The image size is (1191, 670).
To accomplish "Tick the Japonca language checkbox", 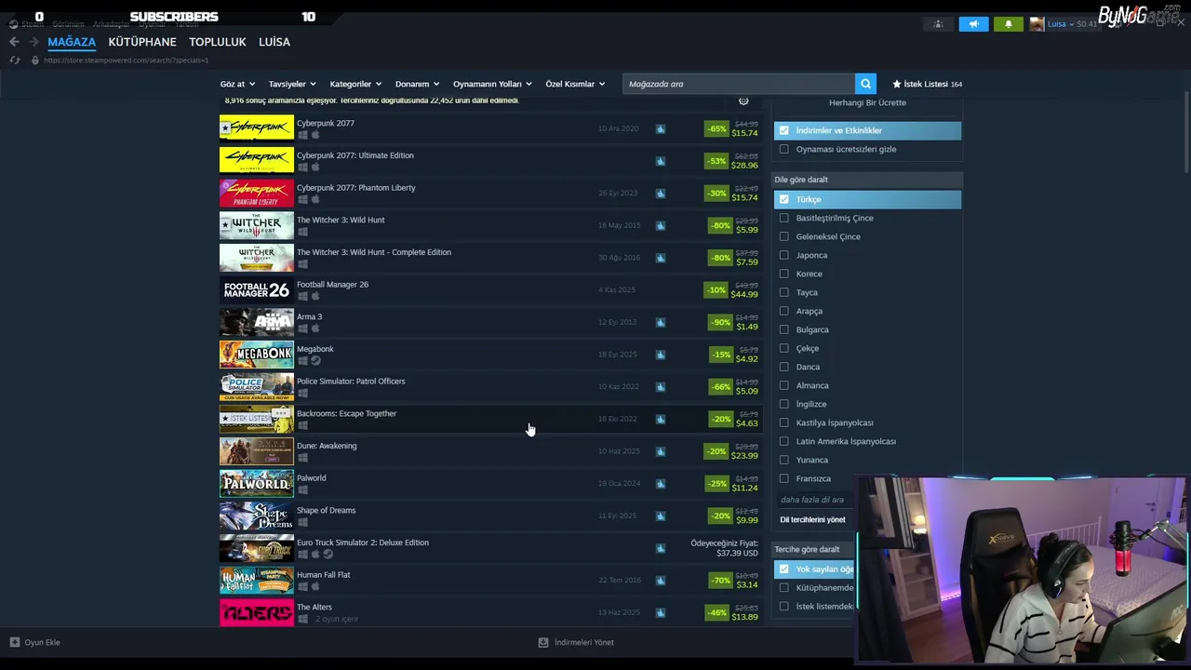I will 783,255.
